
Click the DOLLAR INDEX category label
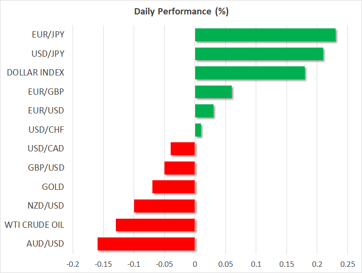36,73
